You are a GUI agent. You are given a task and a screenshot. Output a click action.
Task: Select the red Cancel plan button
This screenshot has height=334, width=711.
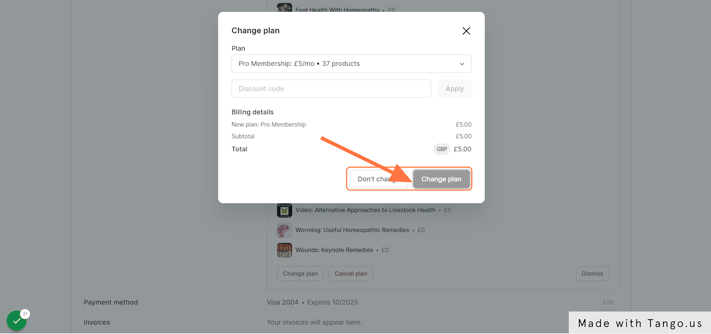(x=351, y=274)
